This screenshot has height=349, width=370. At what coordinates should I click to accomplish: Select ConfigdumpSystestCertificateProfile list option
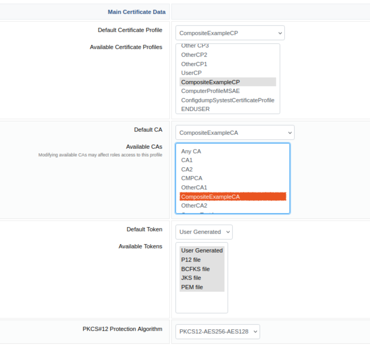point(227,100)
